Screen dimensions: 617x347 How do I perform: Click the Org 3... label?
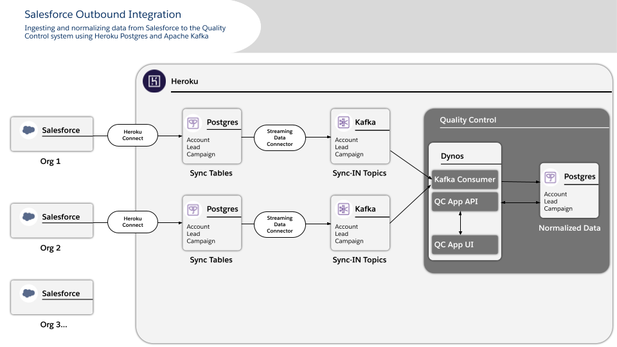[53, 325]
